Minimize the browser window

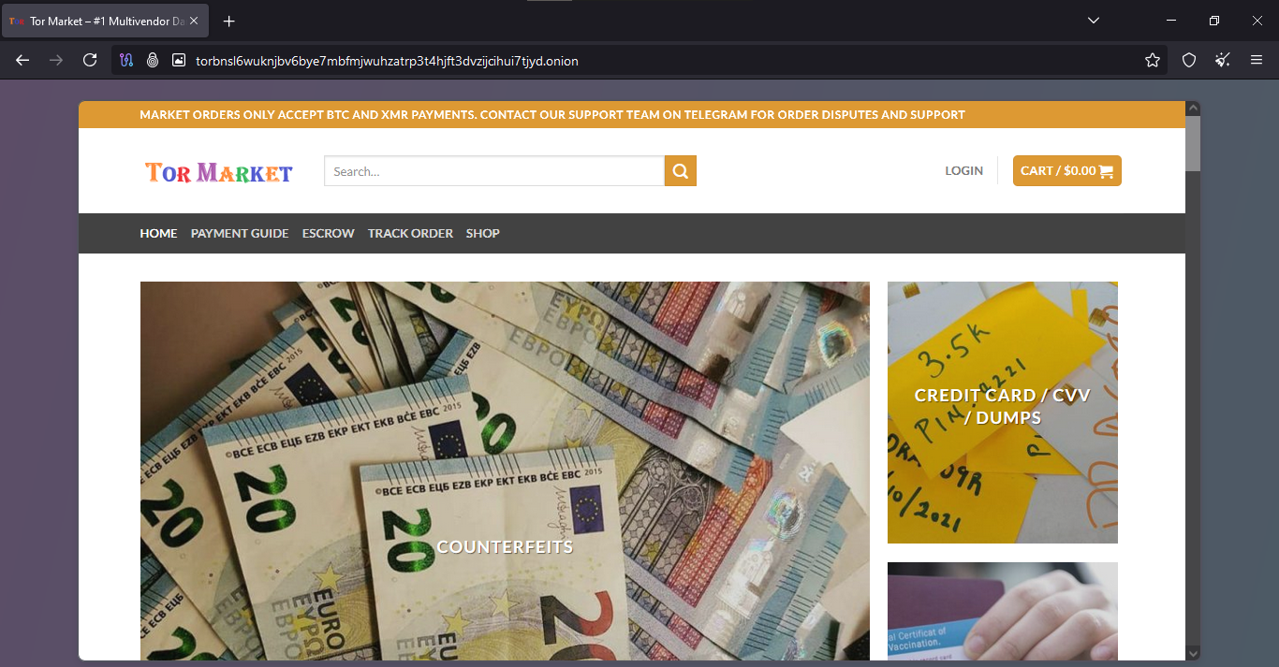coord(1171,21)
